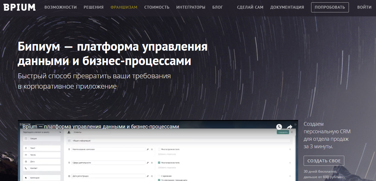Select the Число field type icon
Image resolution: width=376 pixels, height=181 pixels.
coord(26,155)
